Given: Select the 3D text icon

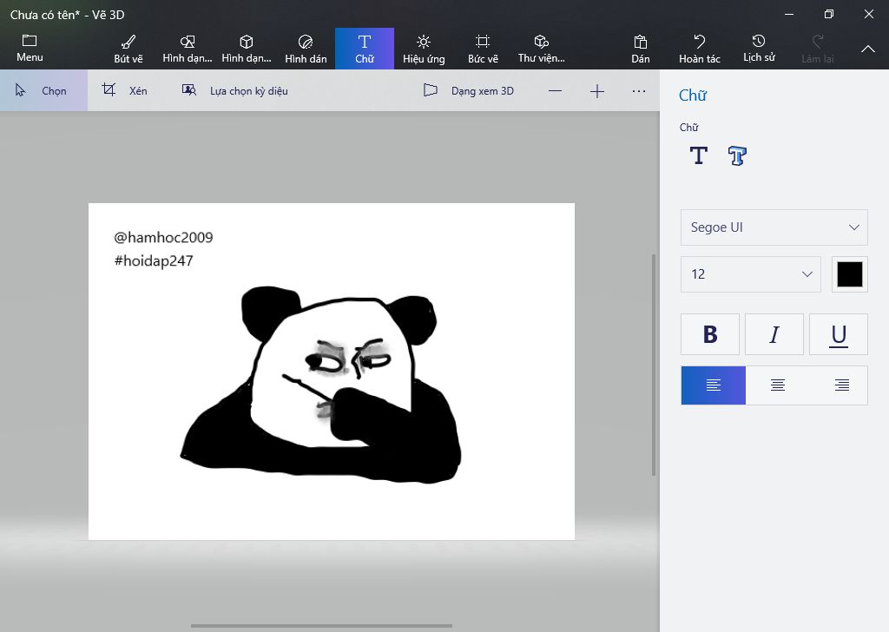Looking at the screenshot, I should [737, 155].
